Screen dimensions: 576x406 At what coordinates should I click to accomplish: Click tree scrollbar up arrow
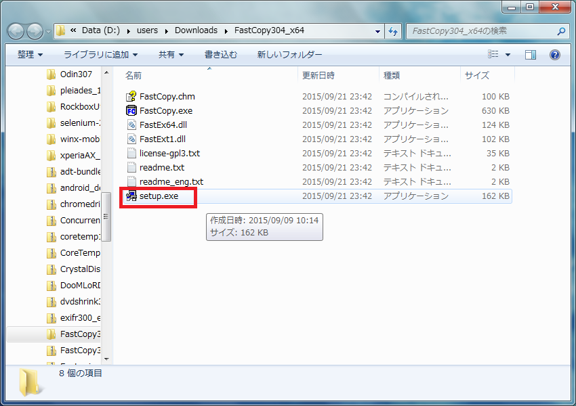coord(106,72)
